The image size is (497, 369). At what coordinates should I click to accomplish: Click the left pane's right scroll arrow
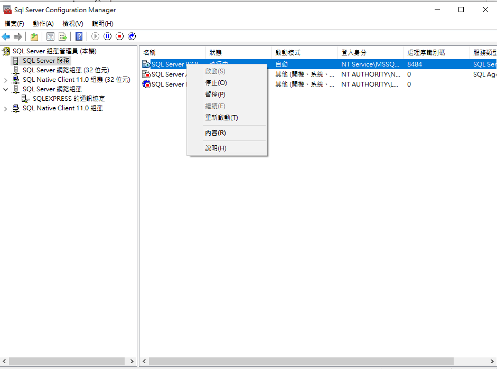pyautogui.click(x=132, y=362)
